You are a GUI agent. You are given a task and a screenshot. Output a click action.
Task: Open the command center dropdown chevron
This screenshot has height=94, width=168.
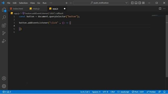[x=127, y=3]
